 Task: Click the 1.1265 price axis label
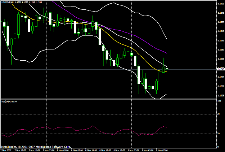(221, 59)
